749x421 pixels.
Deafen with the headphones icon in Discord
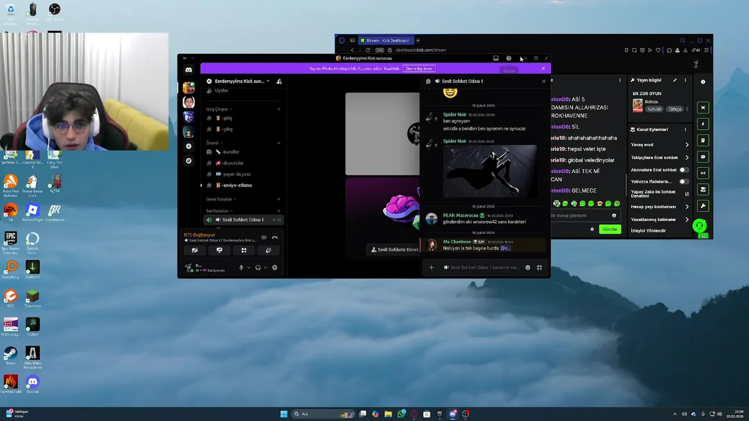258,268
